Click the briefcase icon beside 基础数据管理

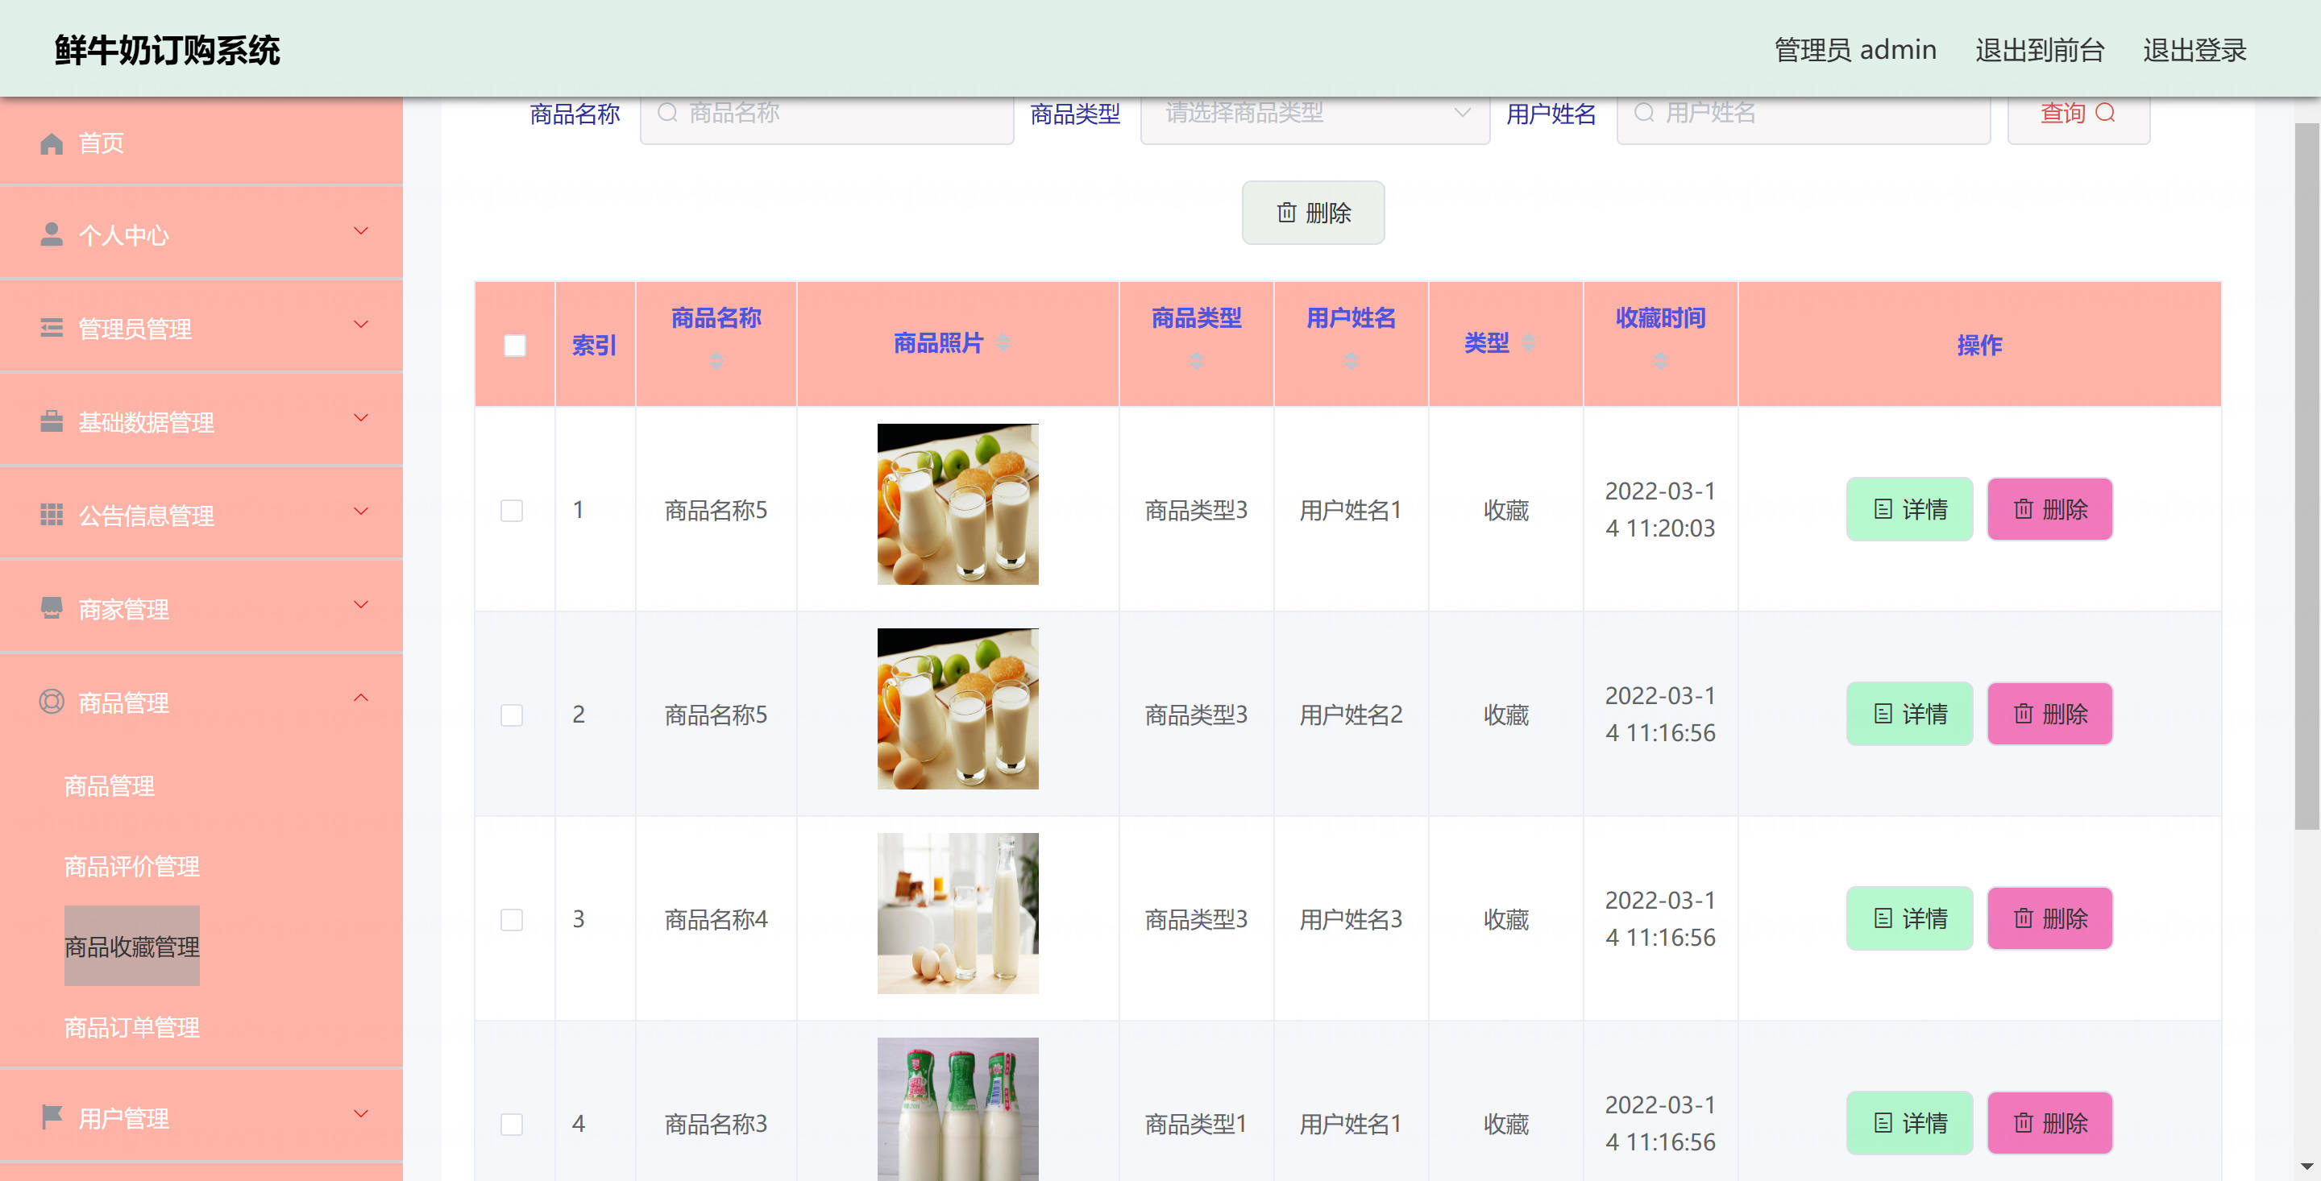pyautogui.click(x=52, y=421)
